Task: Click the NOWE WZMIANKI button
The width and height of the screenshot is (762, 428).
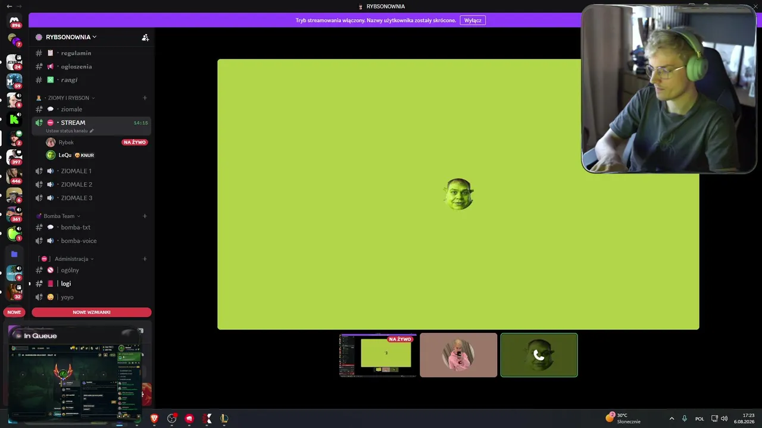Action: tap(92, 312)
